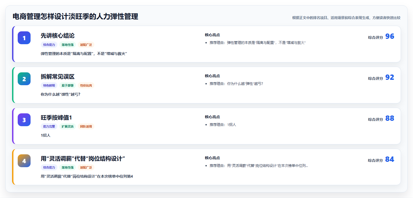Click bullet 推荐理由：弹性管理的本质是“隔离与配置”
The height and width of the screenshot is (198, 413).
(x=258, y=43)
